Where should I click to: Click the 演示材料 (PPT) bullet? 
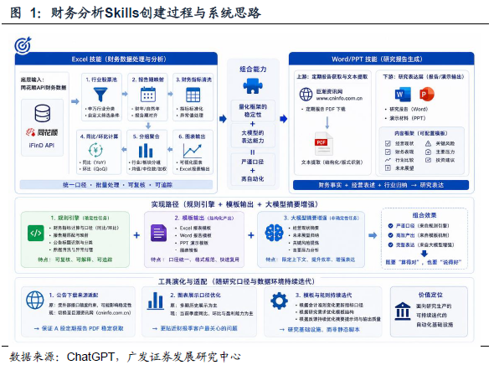click(405, 118)
